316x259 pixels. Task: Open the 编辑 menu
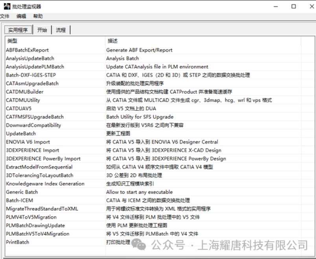21,17
